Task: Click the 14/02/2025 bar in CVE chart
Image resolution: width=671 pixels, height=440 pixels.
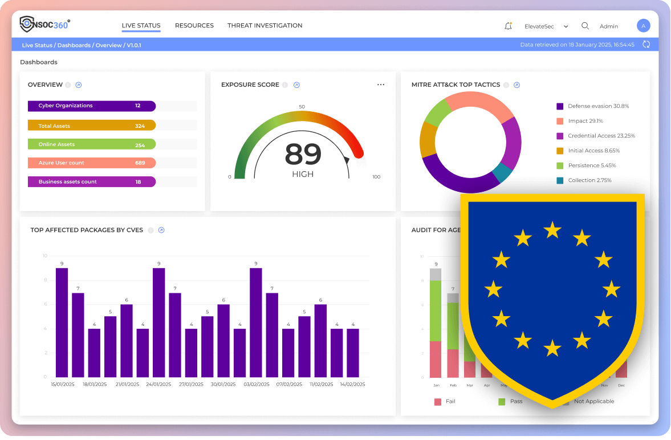Action: click(353, 353)
